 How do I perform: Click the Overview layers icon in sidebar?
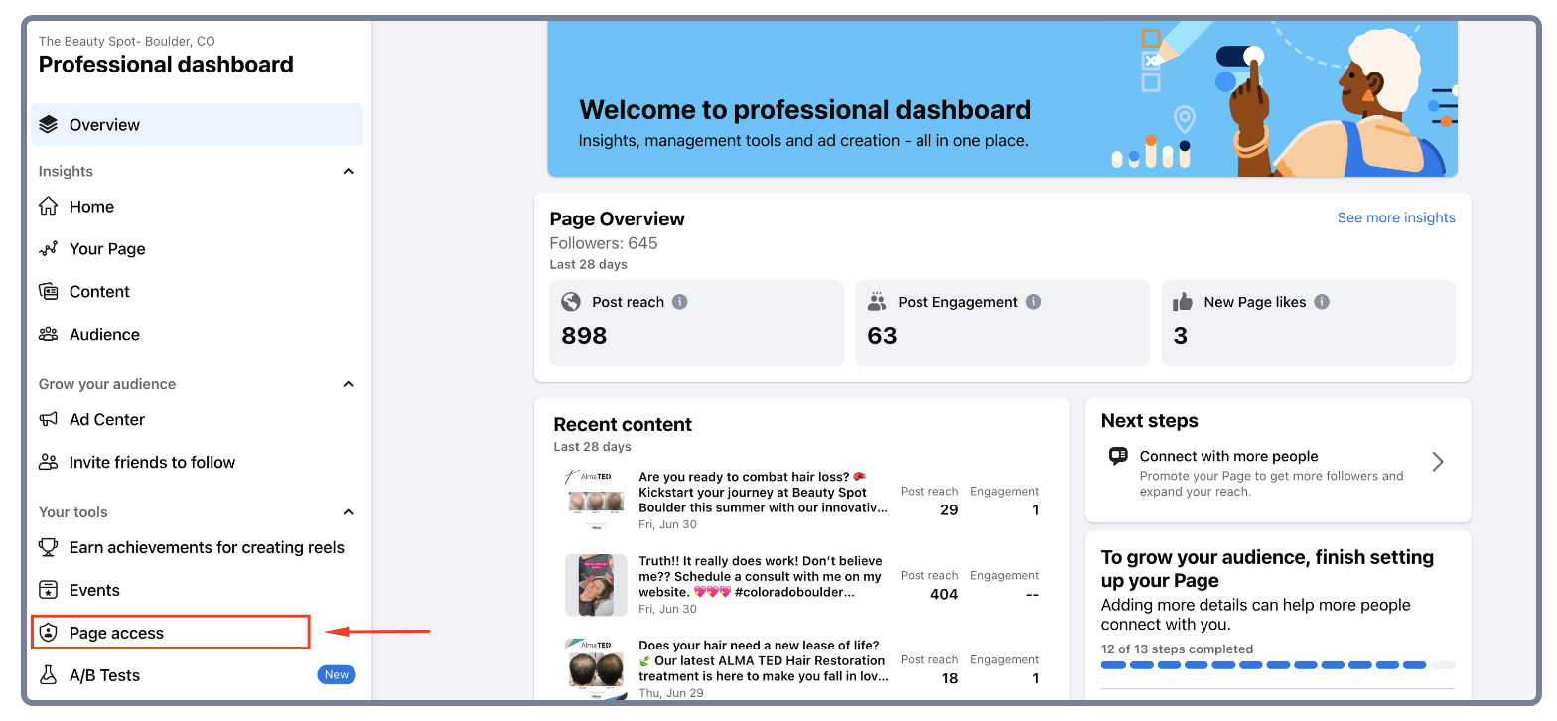point(48,125)
